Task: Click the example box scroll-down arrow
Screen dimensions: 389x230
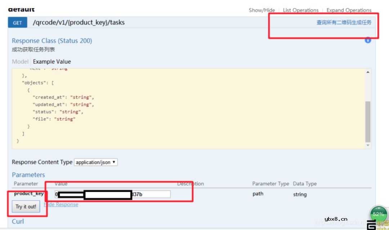Action: [x=368, y=145]
